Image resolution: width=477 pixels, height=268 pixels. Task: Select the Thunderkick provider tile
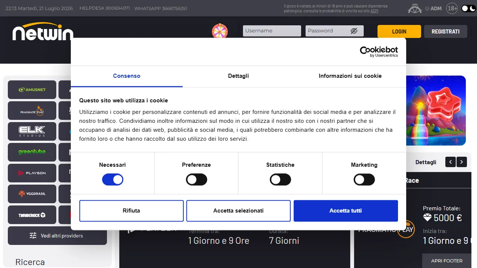pyautogui.click(x=32, y=215)
